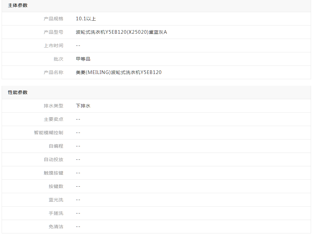Click the 上市时间 label
This screenshot has height=239, width=314.
pyautogui.click(x=54, y=46)
